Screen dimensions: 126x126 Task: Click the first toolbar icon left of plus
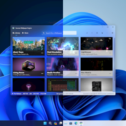click(87, 33)
